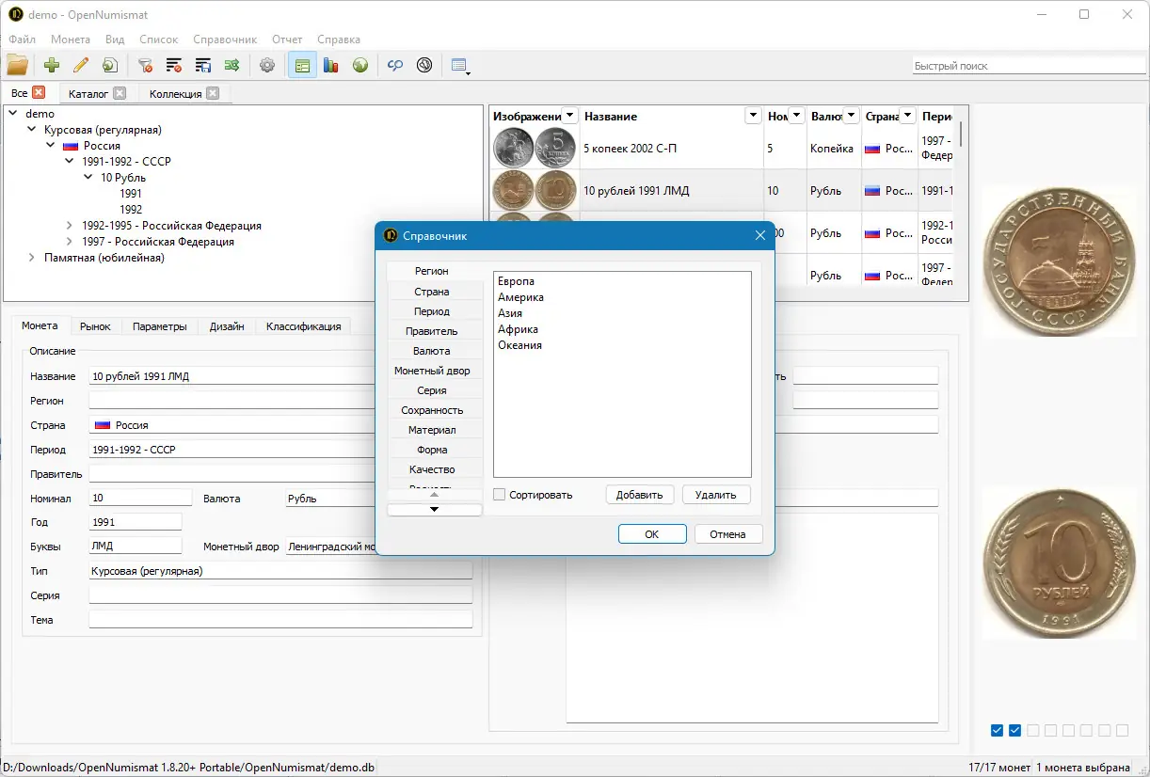Click the dialog sidebar down arrow button

(435, 510)
